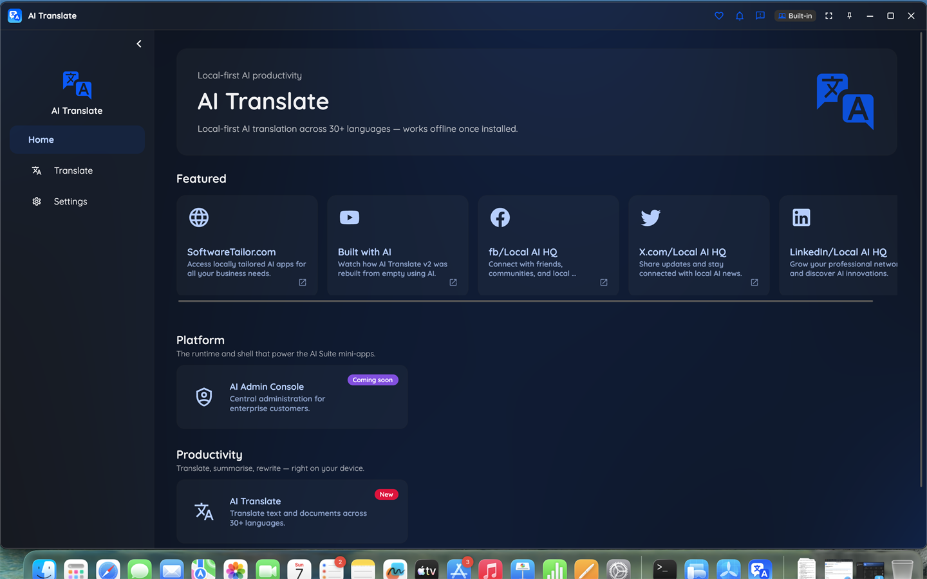Open external link arrow on SoftwareTailor.com card
Viewport: 927px width, 579px height.
point(303,282)
